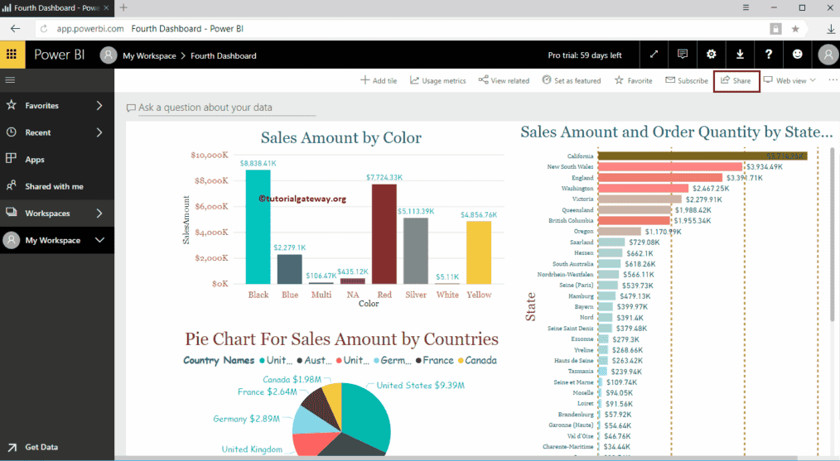840x461 pixels.
Task: Click Add tile
Action: point(379,81)
